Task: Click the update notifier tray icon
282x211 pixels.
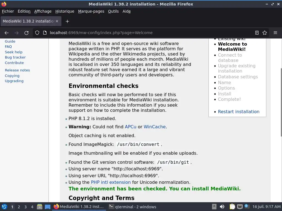Action: click(x=246, y=206)
